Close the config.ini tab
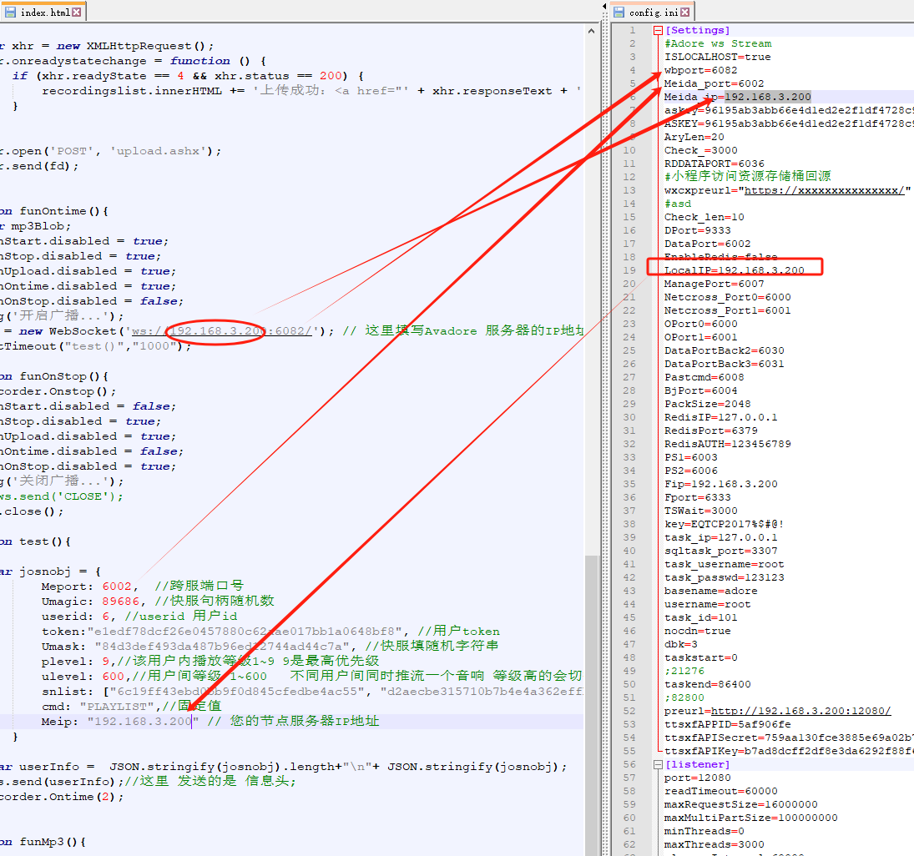The image size is (914, 856). click(685, 12)
